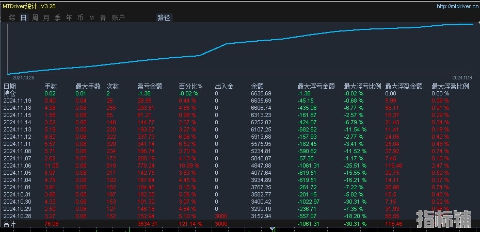Select the 持仓 open positions row

(x=10, y=93)
